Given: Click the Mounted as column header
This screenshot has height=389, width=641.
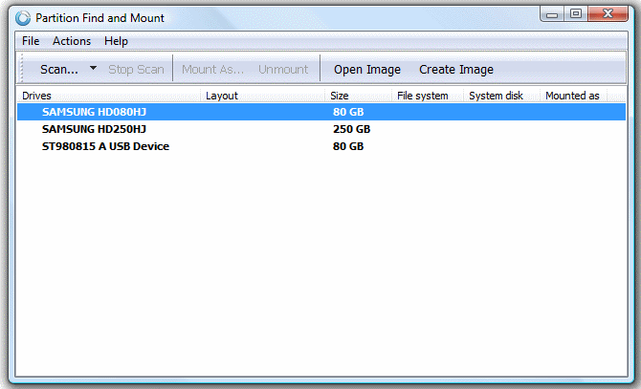Looking at the screenshot, I should point(573,96).
